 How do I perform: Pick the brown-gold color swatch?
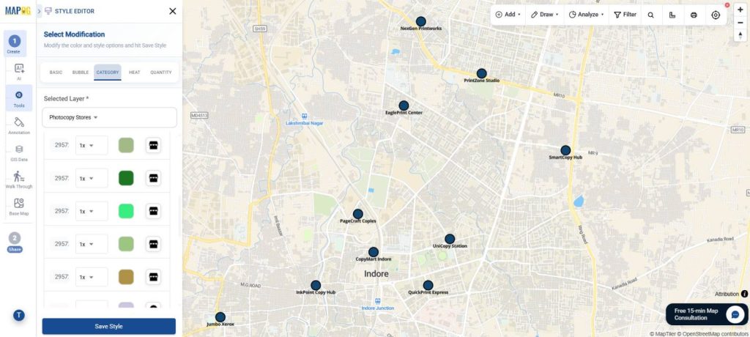(x=126, y=277)
